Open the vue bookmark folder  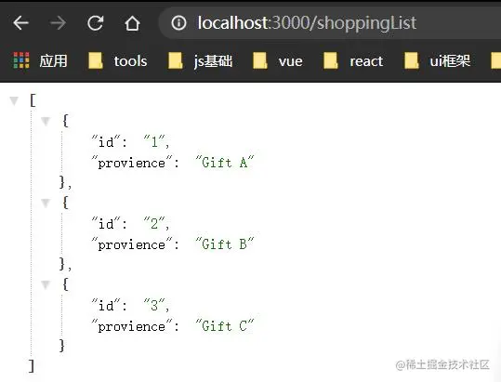[278, 60]
